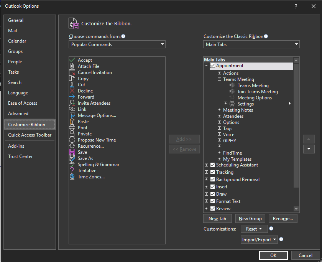Click the Rename... button
The width and height of the screenshot is (322, 262).
point(283,218)
